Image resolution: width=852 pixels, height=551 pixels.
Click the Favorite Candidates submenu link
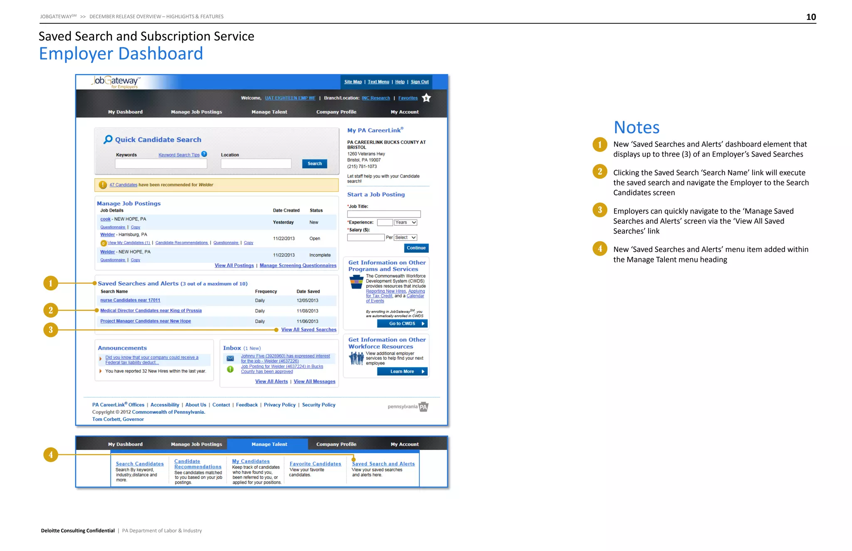[315, 464]
